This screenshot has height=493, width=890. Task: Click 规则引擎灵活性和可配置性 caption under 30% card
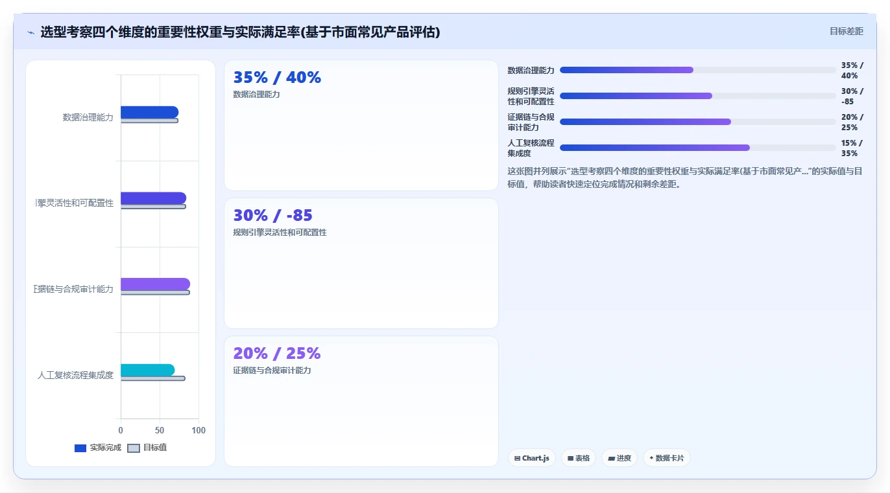click(x=280, y=232)
